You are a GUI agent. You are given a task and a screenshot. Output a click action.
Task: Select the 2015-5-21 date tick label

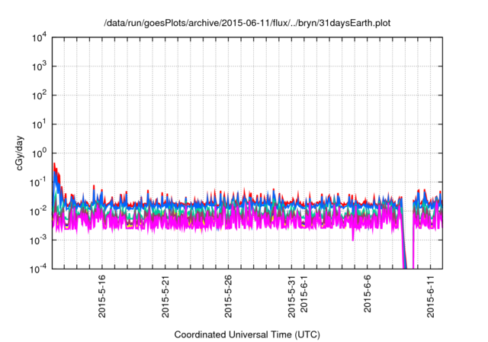pyautogui.click(x=165, y=297)
